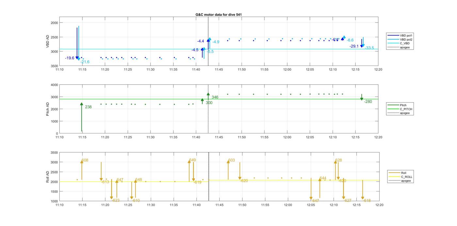Image resolution: width=457 pixels, height=226 pixels.
Task: Click the "VBD AD" y-axis label
Action: pos(48,42)
